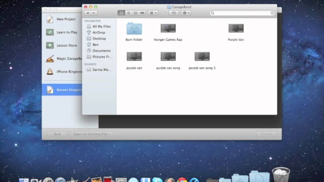Select Recent Projects in the sidebar
Image resolution: width=324 pixels, height=182 pixels.
coord(69,90)
